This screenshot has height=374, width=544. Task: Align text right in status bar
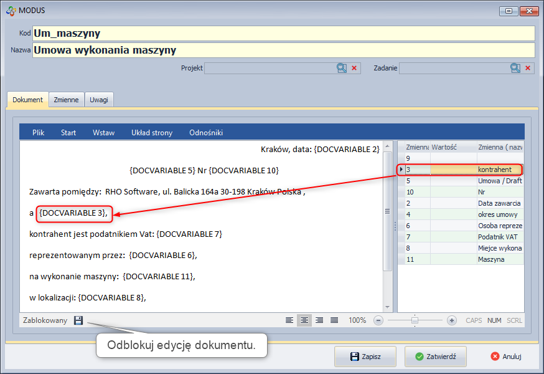319,320
